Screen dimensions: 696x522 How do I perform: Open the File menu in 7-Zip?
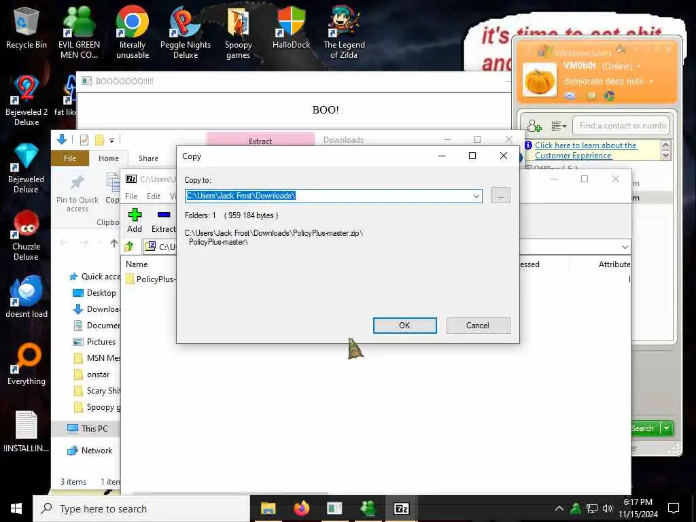tap(131, 196)
